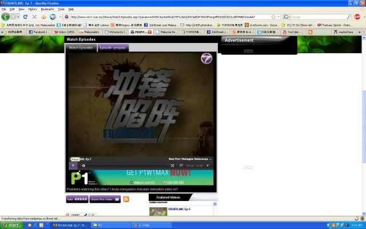Click the orange RSS feed icon

click(x=126, y=199)
